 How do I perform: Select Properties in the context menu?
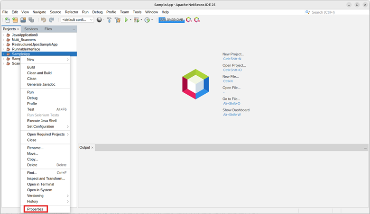click(x=35, y=209)
